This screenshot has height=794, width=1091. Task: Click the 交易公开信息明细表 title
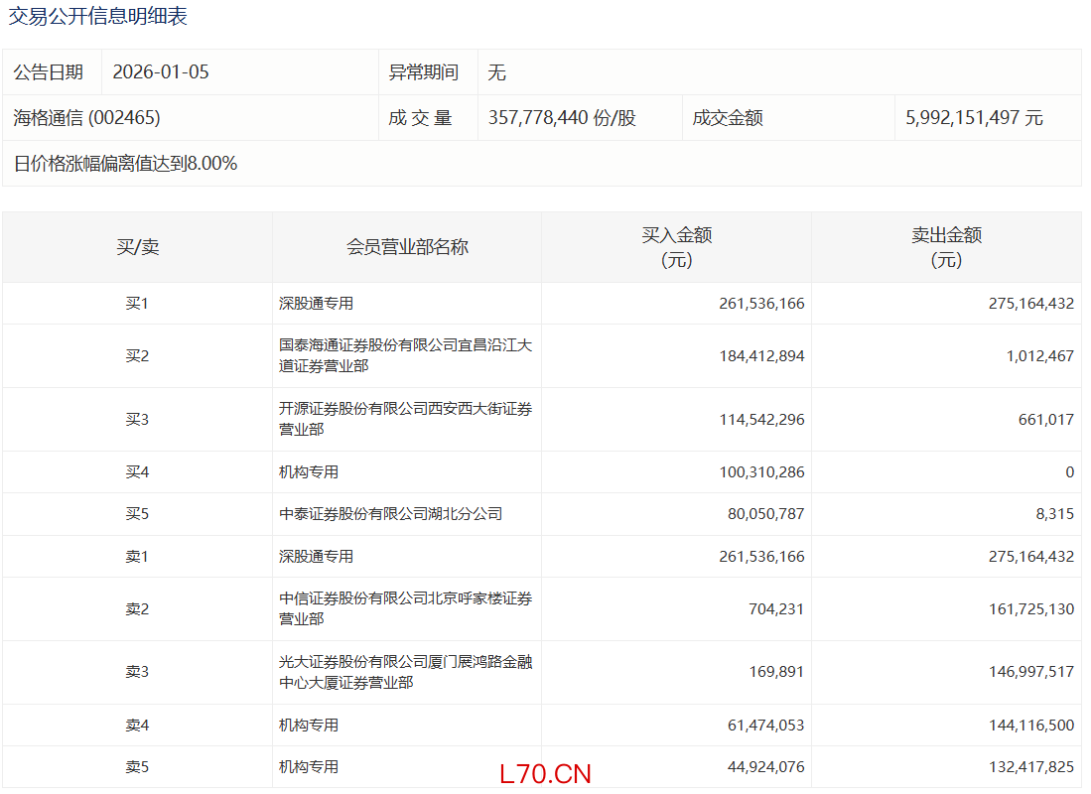(98, 17)
